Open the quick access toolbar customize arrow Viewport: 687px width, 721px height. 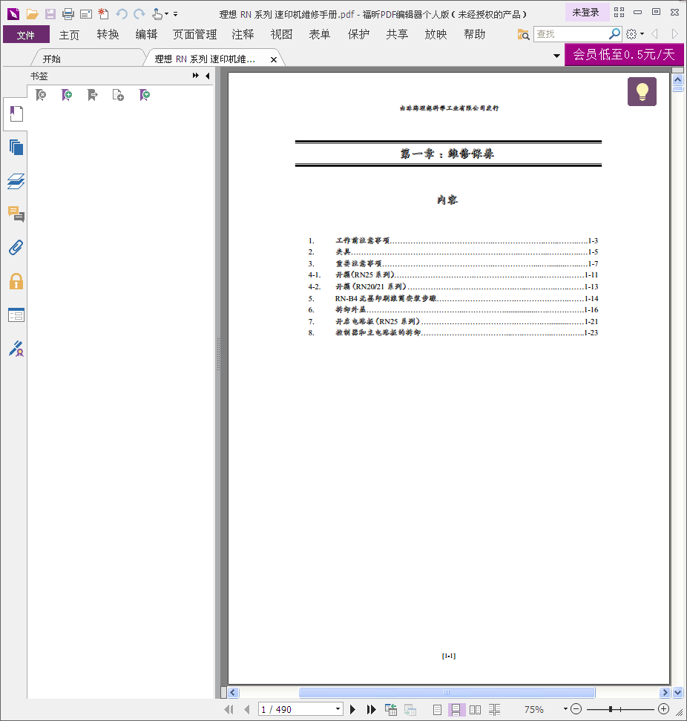175,14
